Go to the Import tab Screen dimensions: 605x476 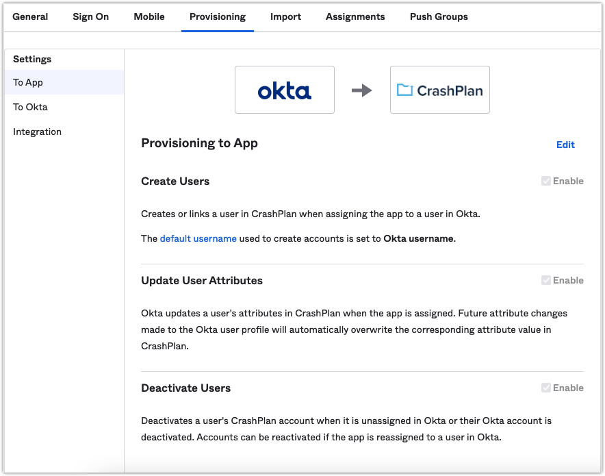285,17
